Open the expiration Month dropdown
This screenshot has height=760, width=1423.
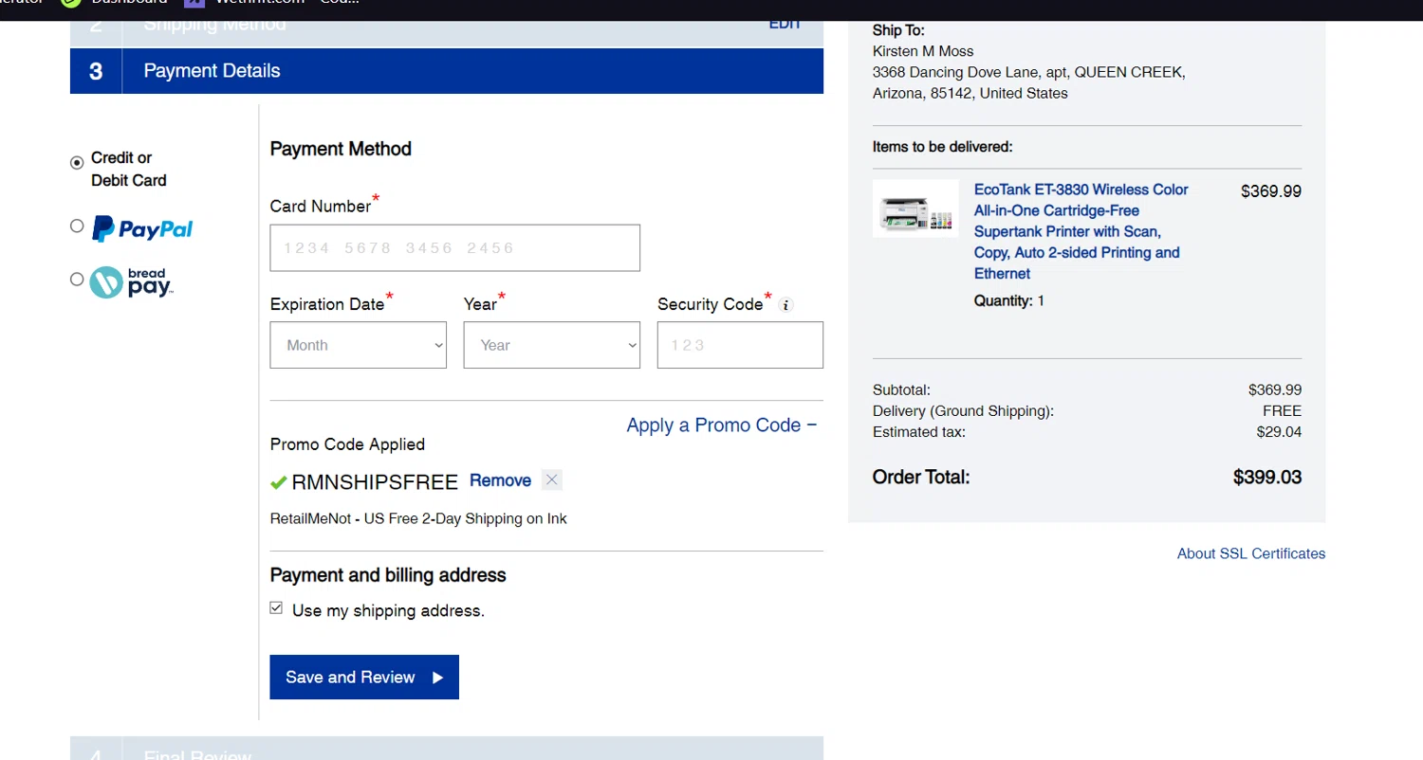(358, 345)
